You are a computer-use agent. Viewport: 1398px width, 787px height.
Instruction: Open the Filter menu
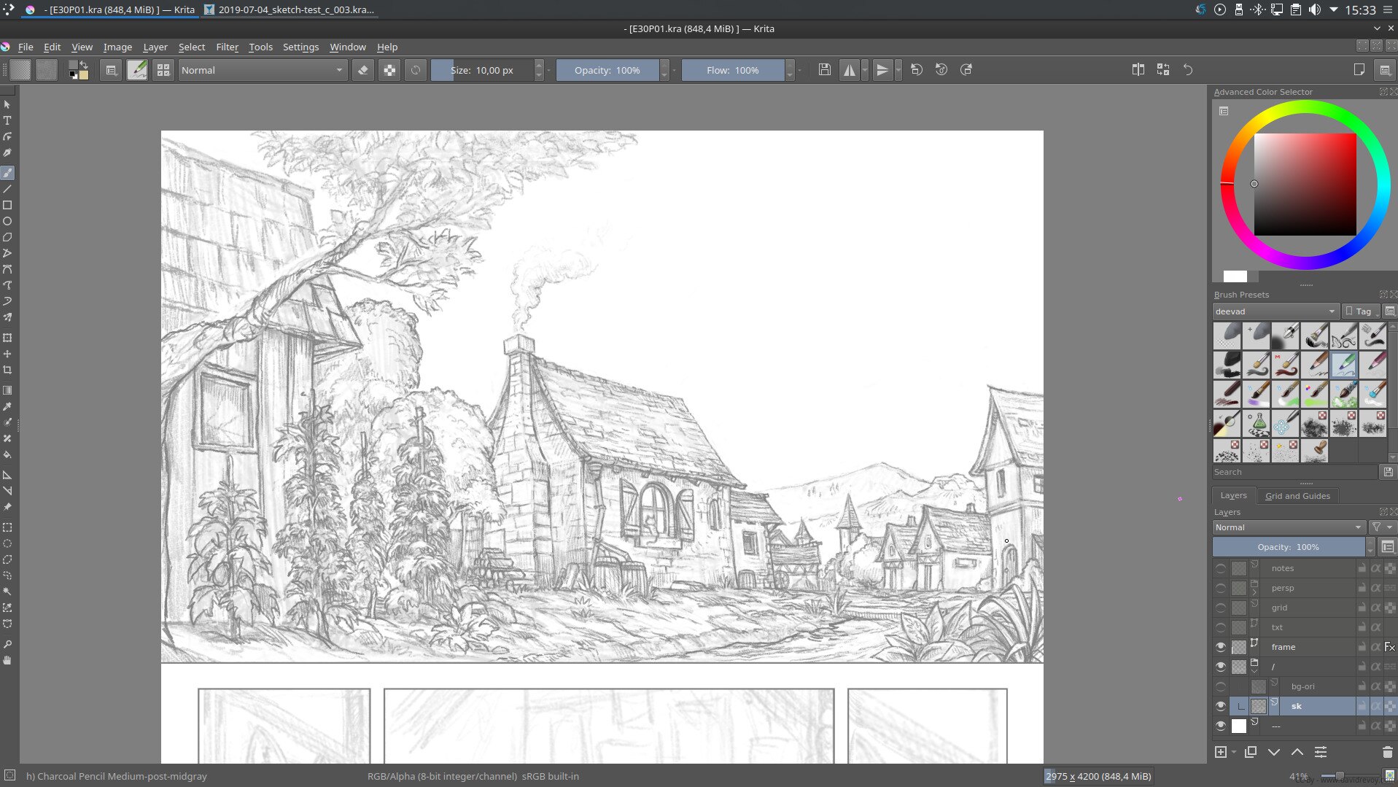tap(227, 47)
